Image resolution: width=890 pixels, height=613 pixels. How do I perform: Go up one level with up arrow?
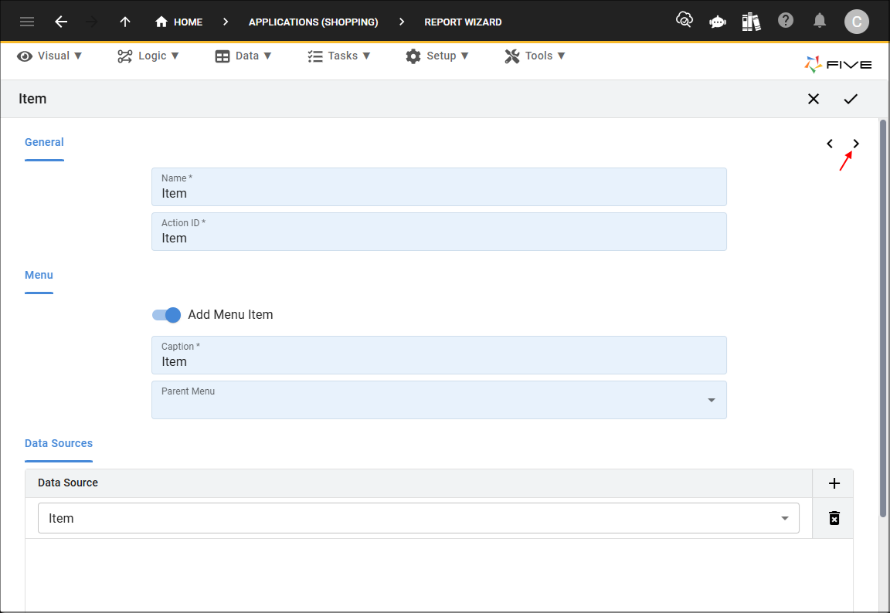pyautogui.click(x=125, y=22)
